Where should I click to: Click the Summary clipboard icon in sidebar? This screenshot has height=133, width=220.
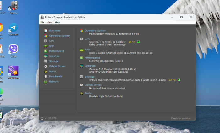coord(46,31)
